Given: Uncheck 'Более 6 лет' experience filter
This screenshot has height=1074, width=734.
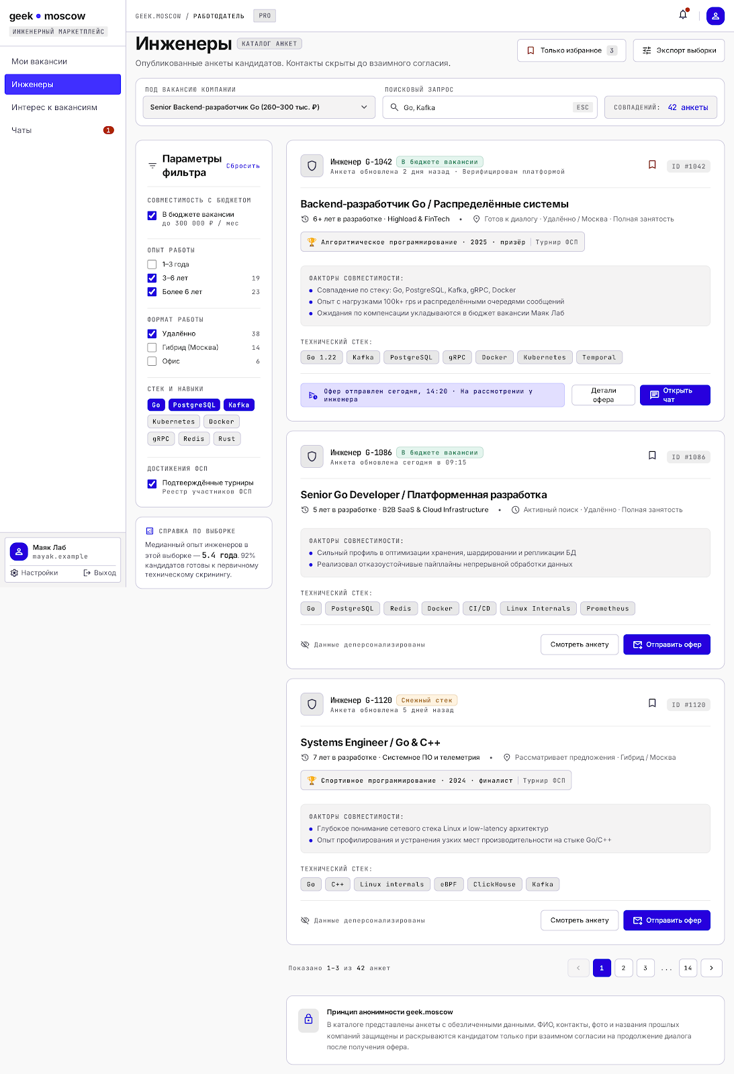Looking at the screenshot, I should click(x=152, y=292).
